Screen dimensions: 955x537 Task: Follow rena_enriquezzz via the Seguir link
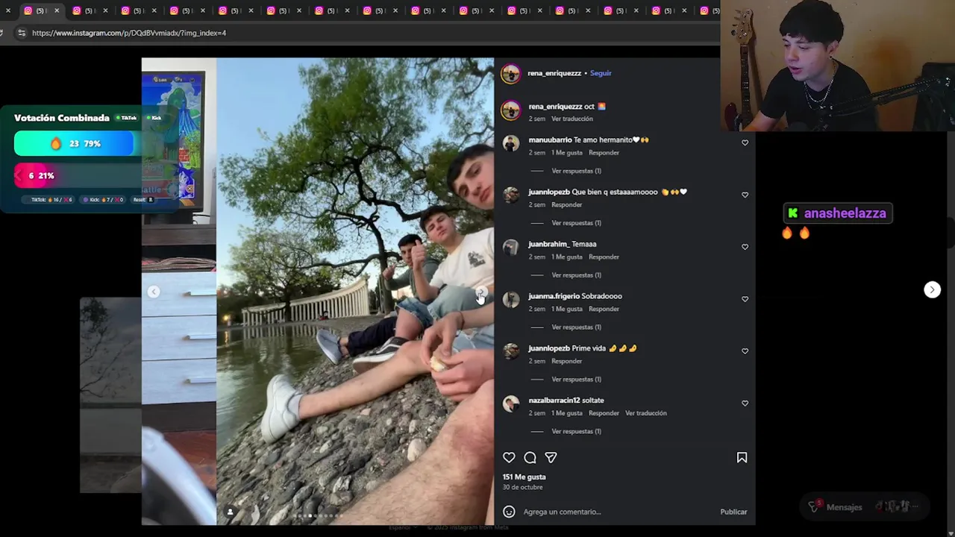[x=601, y=73]
